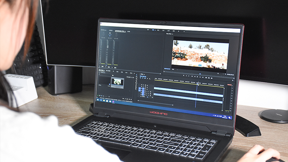Open the Program monitor button editor plus
The image size is (288, 162).
[x=233, y=80]
